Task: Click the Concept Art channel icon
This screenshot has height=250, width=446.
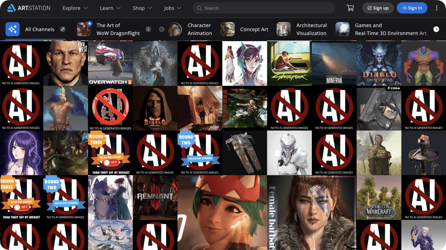Action: click(227, 29)
